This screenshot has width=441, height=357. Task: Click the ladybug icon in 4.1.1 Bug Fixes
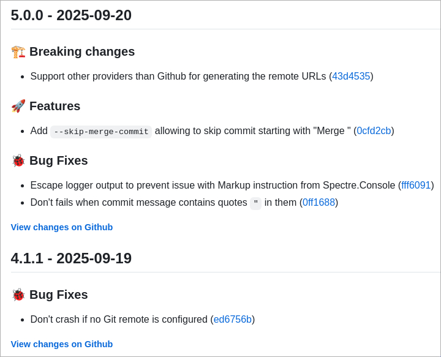coord(18,295)
